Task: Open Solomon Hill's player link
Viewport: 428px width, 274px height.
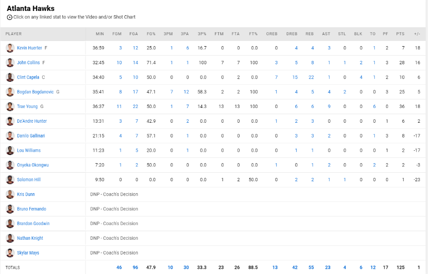Action: coord(29,179)
